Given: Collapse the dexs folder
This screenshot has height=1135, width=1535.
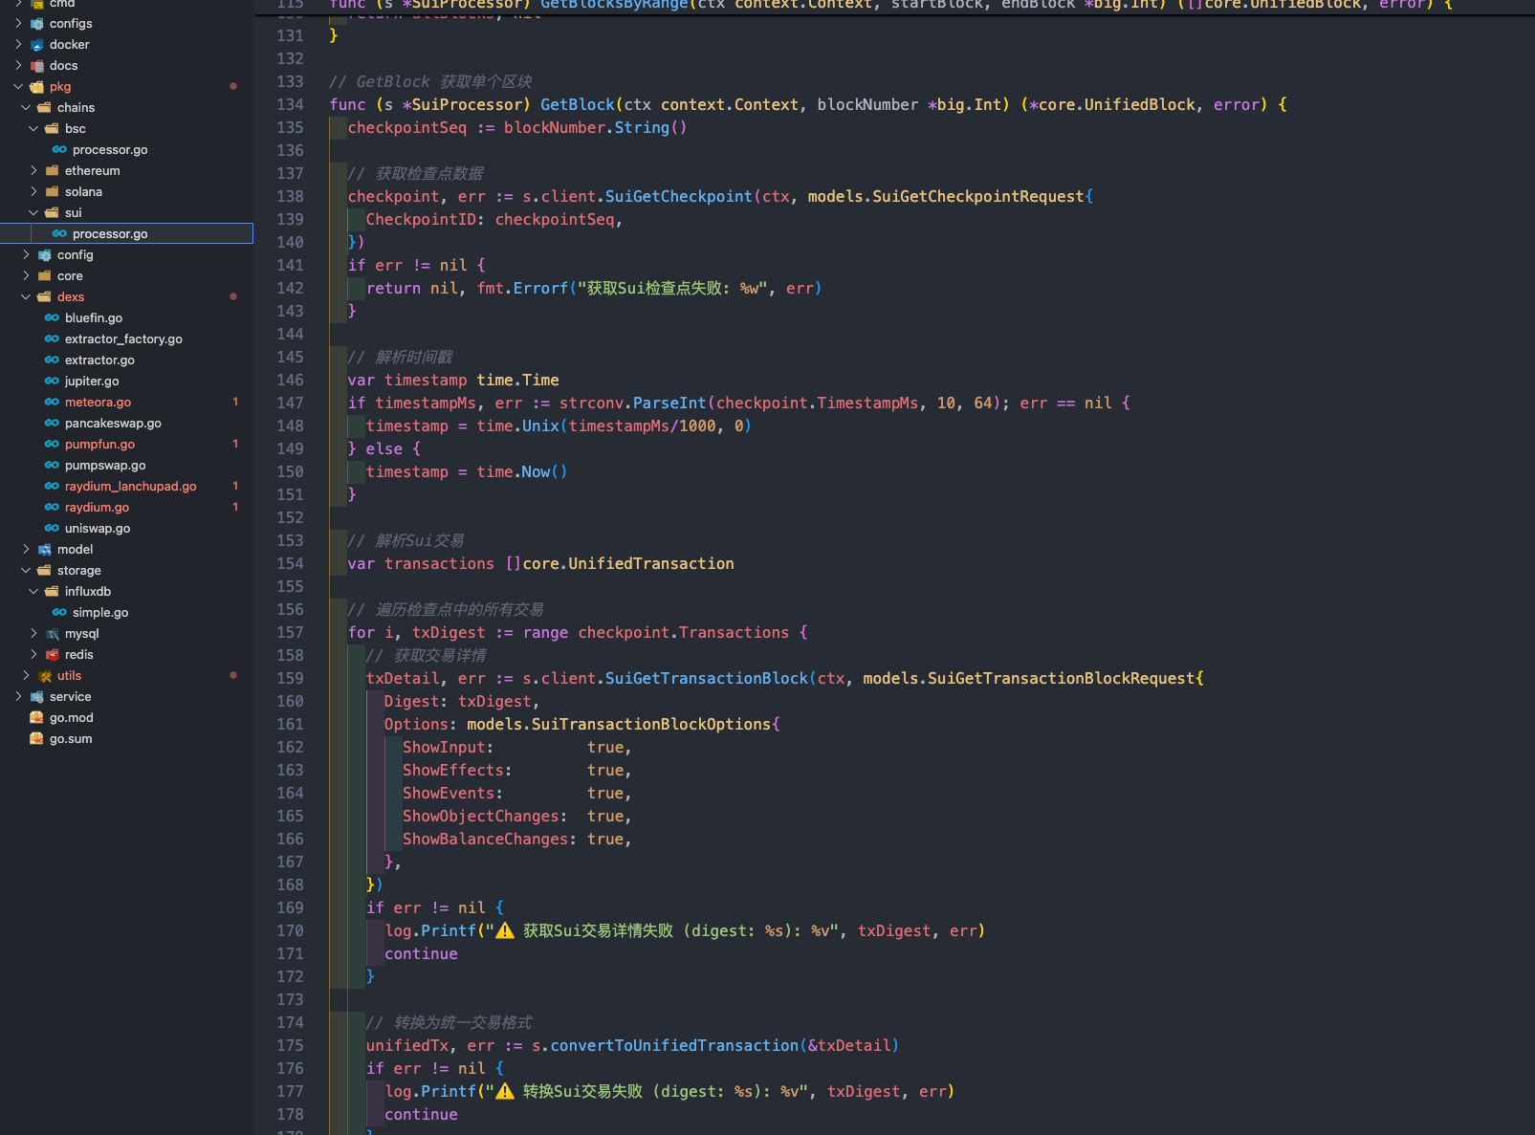Looking at the screenshot, I should pyautogui.click(x=26, y=296).
